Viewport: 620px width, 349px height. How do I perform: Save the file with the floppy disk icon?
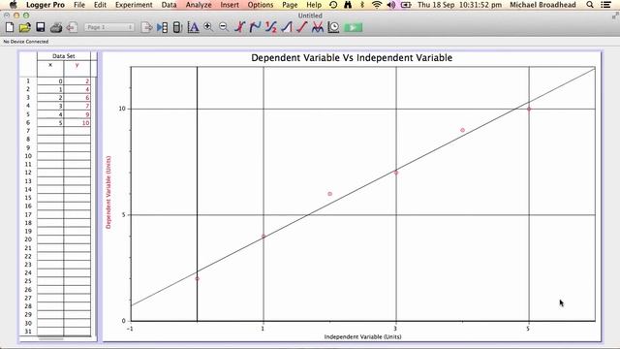tap(41, 27)
